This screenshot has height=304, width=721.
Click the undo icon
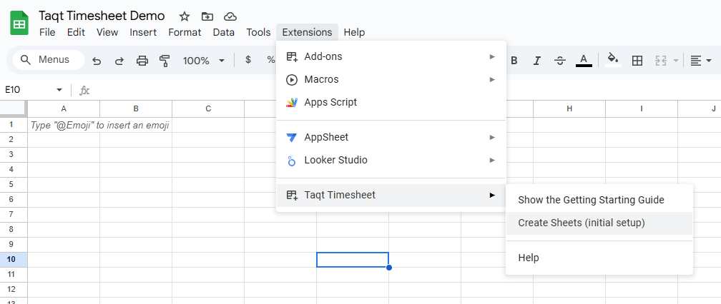[x=97, y=61]
